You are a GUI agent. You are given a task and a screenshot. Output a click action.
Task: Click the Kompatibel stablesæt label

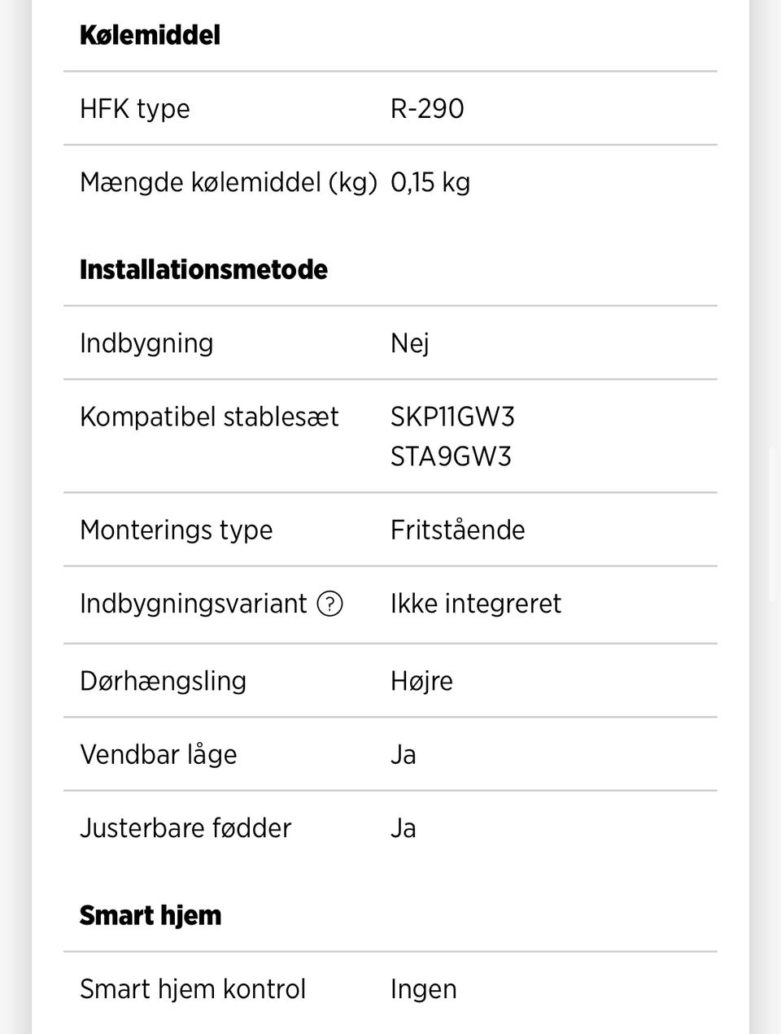click(209, 417)
